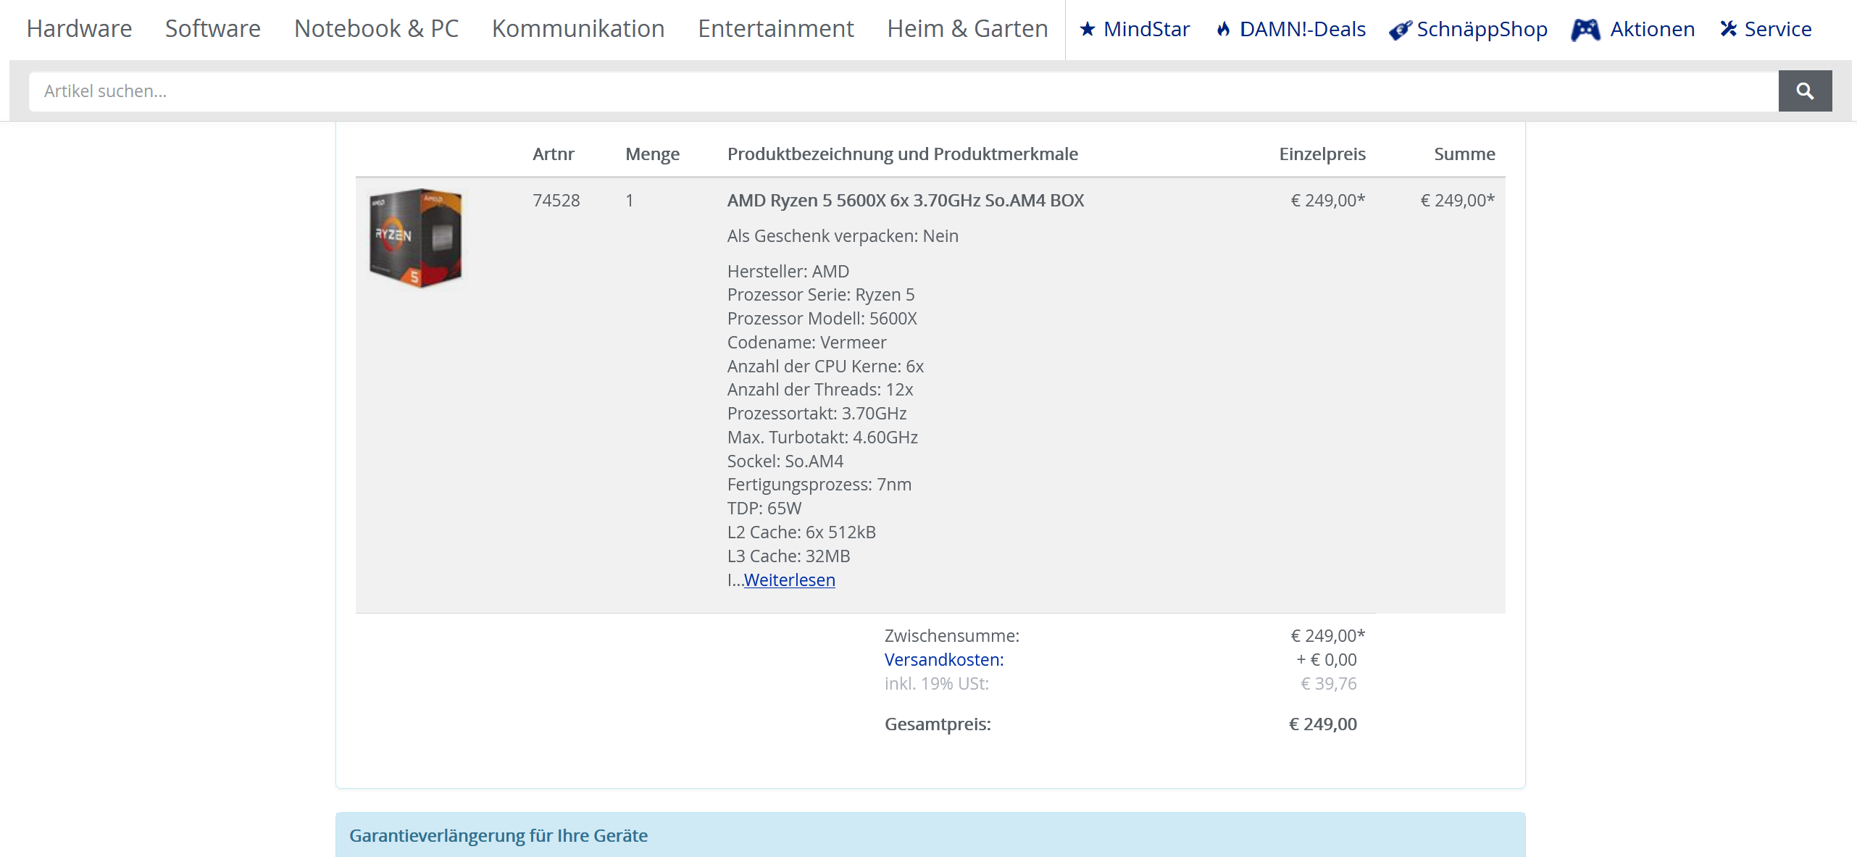Open the Software menu
1857x857 pixels.
212,29
